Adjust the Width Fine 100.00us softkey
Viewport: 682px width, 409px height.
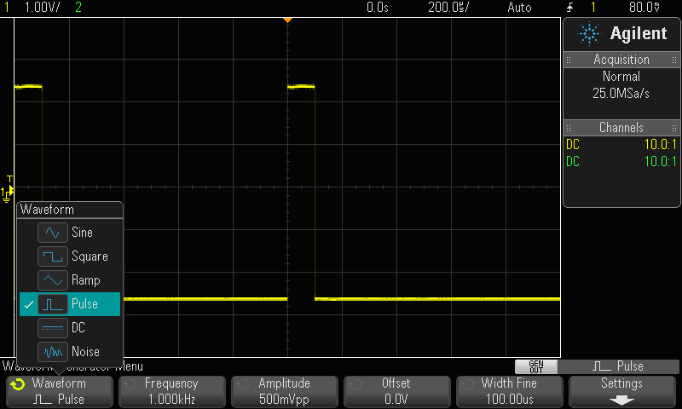coord(509,391)
